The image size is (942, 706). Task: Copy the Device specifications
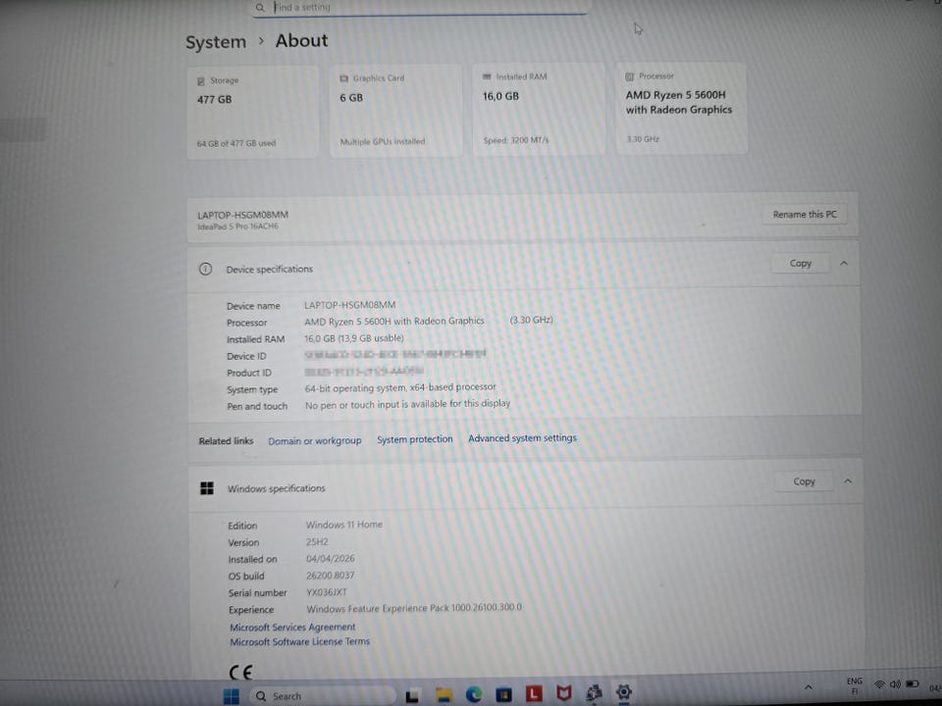click(x=801, y=263)
